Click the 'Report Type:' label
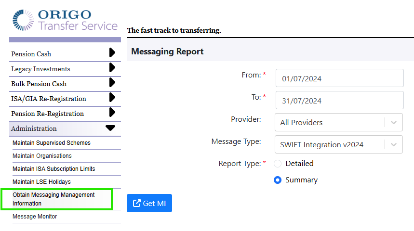Viewport: 414px width, 231px height. 240,164
